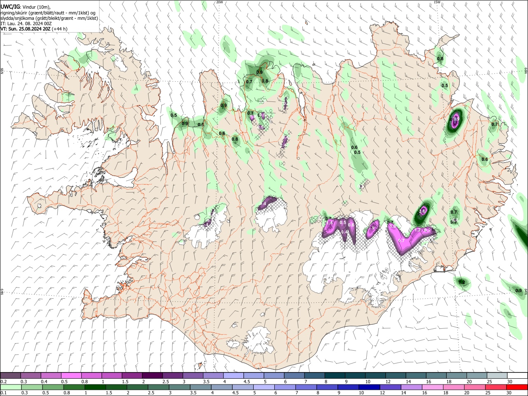528x396 pixels.
Task: Click the valid time 'VT: Sun. 25.08.2024 20Z'
Action: pos(26,29)
